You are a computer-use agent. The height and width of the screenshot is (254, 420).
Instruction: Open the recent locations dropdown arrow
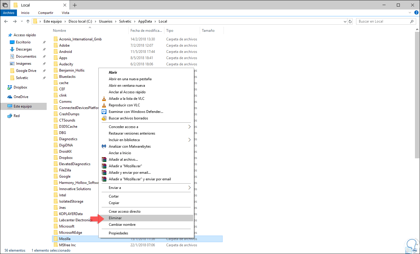coord(22,21)
